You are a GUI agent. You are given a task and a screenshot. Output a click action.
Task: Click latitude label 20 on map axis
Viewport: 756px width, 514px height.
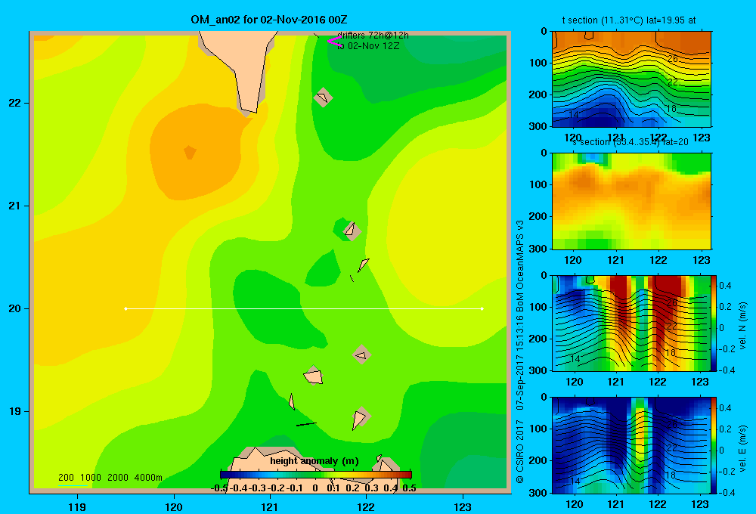(x=15, y=308)
